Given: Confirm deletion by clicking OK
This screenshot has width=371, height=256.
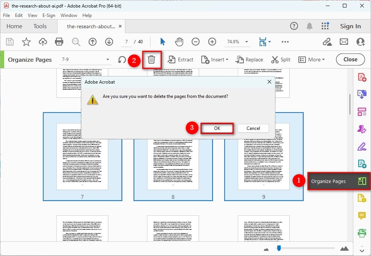Looking at the screenshot, I should 217,128.
